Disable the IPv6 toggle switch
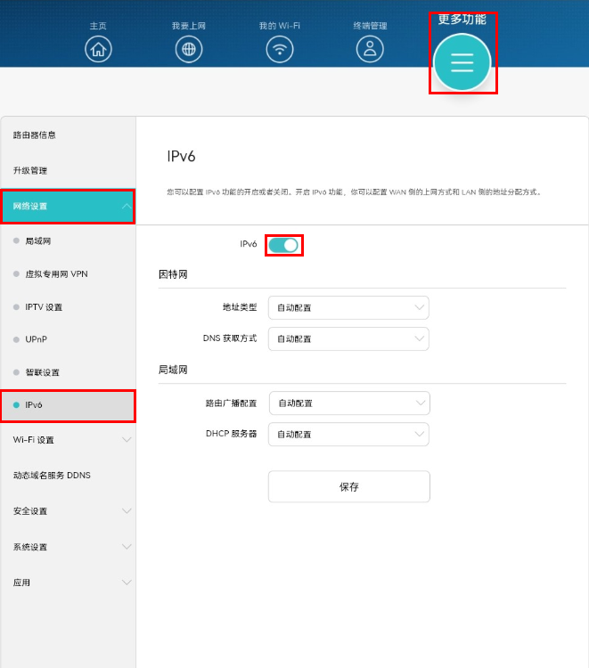The height and width of the screenshot is (668, 589). (284, 245)
